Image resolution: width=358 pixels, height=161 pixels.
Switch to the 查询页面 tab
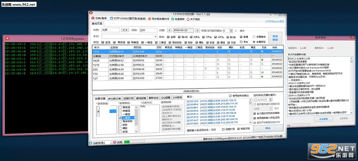click(x=97, y=24)
